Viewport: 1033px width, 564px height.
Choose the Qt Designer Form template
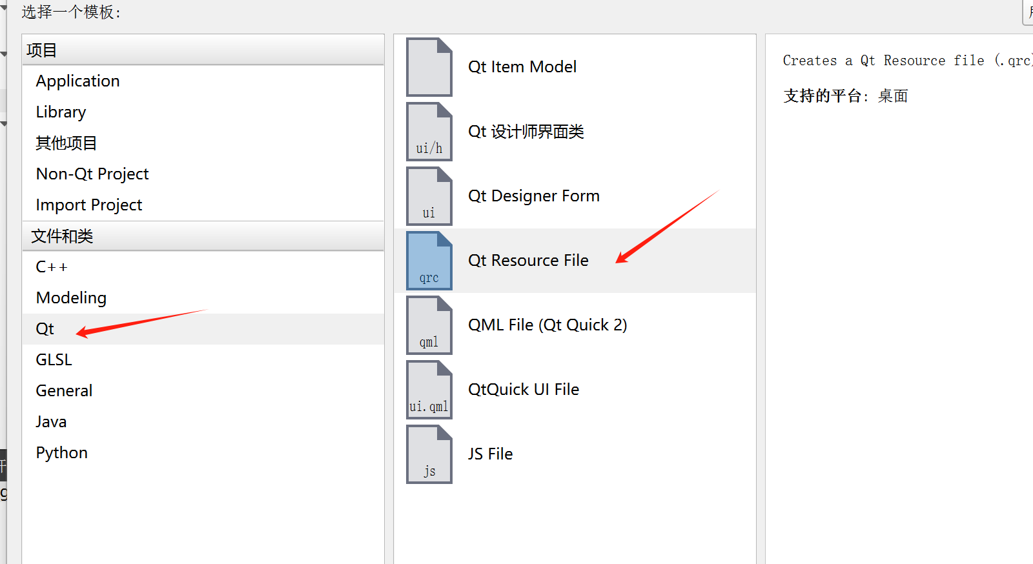tap(575, 196)
